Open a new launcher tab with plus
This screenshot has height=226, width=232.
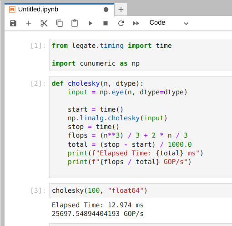[121, 10]
